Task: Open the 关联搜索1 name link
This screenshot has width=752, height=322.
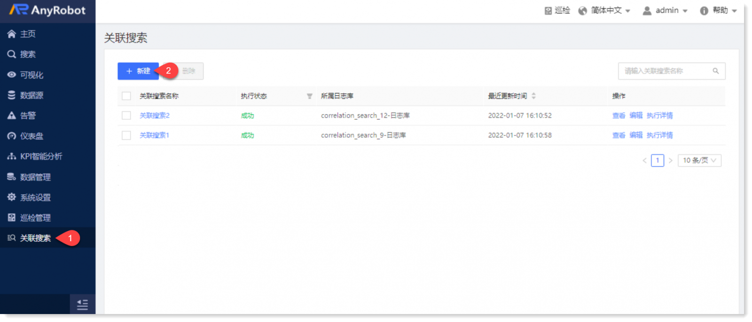Action: (154, 135)
